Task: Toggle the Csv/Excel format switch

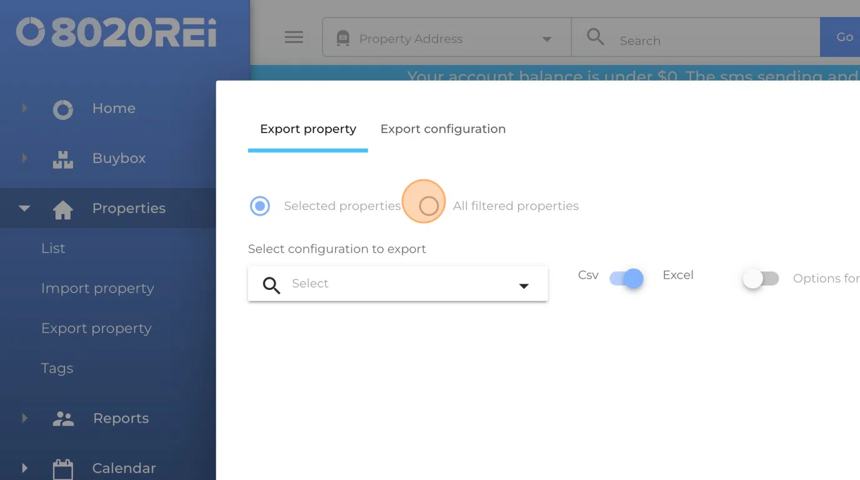Action: pyautogui.click(x=626, y=278)
